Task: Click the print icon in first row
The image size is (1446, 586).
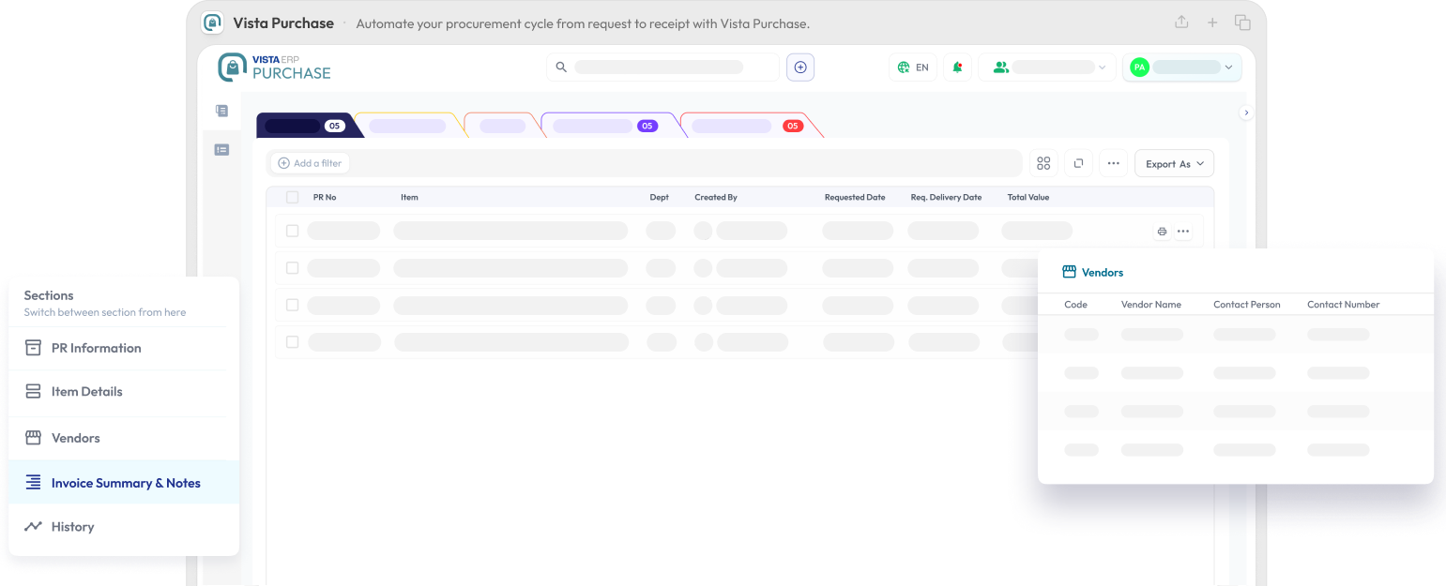Action: 1162,232
